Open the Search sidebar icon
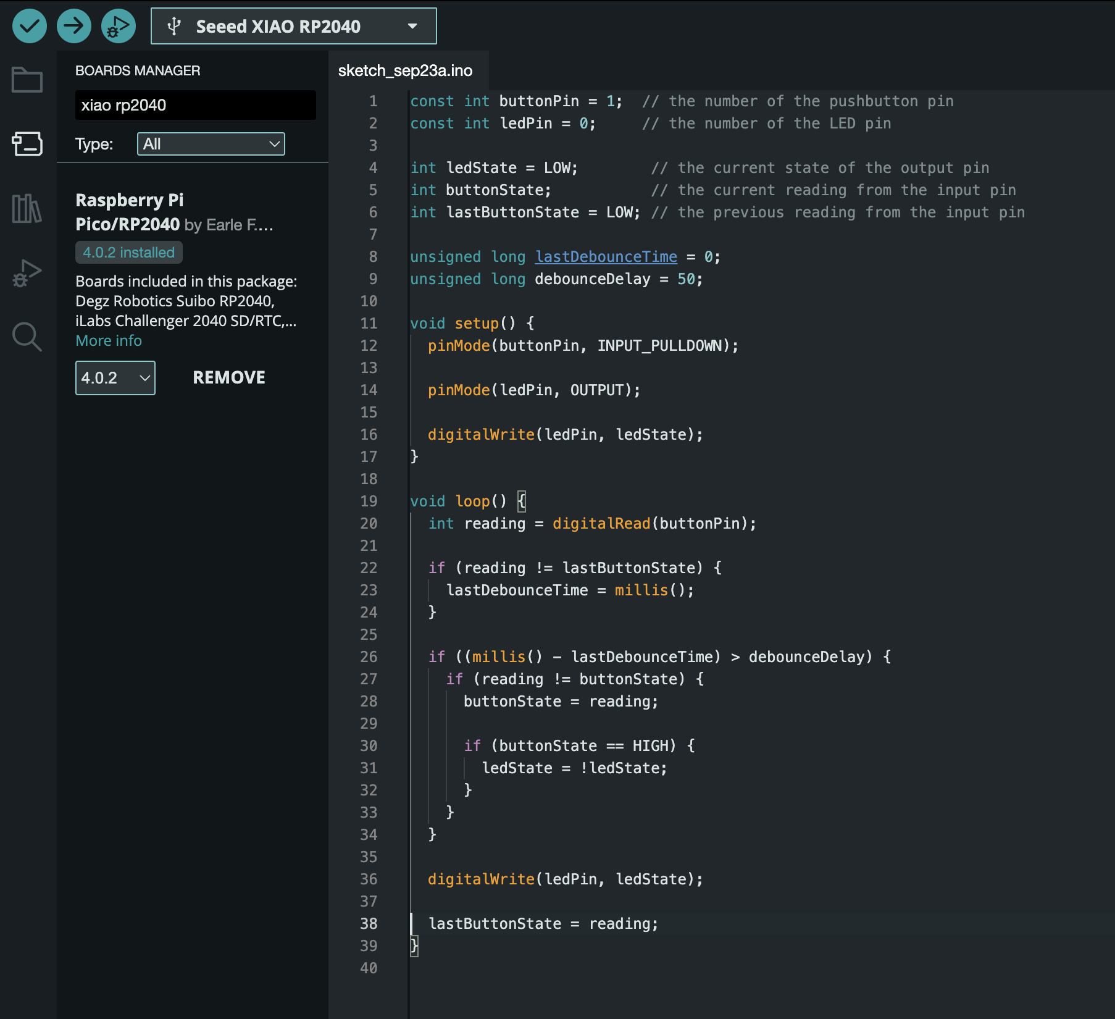Viewport: 1115px width, 1019px height. [x=27, y=337]
